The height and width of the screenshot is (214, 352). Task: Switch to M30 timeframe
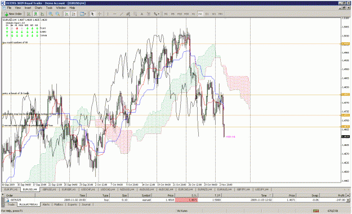click(x=186, y=14)
